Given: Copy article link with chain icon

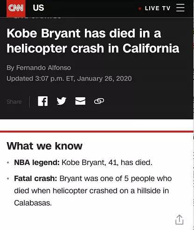Looking at the screenshot, I should 99,101.
